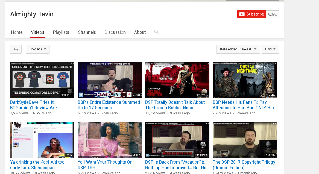Open the Discussion tab
Screen dimensions: 319x174
115,32
